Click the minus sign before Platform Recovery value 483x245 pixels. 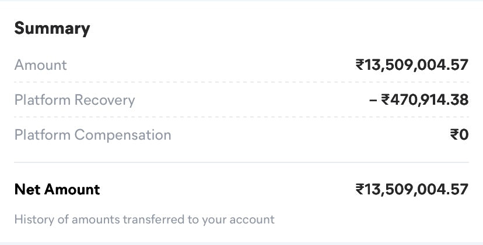(x=373, y=100)
